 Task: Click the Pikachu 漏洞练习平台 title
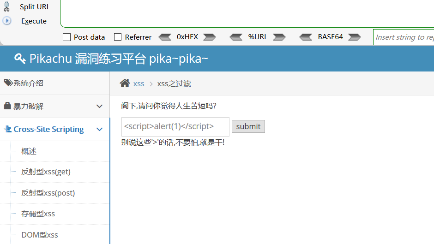(x=119, y=59)
